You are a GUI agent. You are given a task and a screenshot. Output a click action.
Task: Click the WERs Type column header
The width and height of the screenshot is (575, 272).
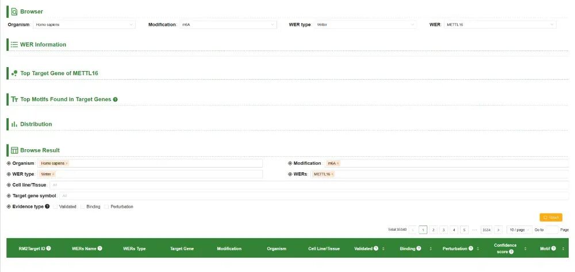(134, 248)
